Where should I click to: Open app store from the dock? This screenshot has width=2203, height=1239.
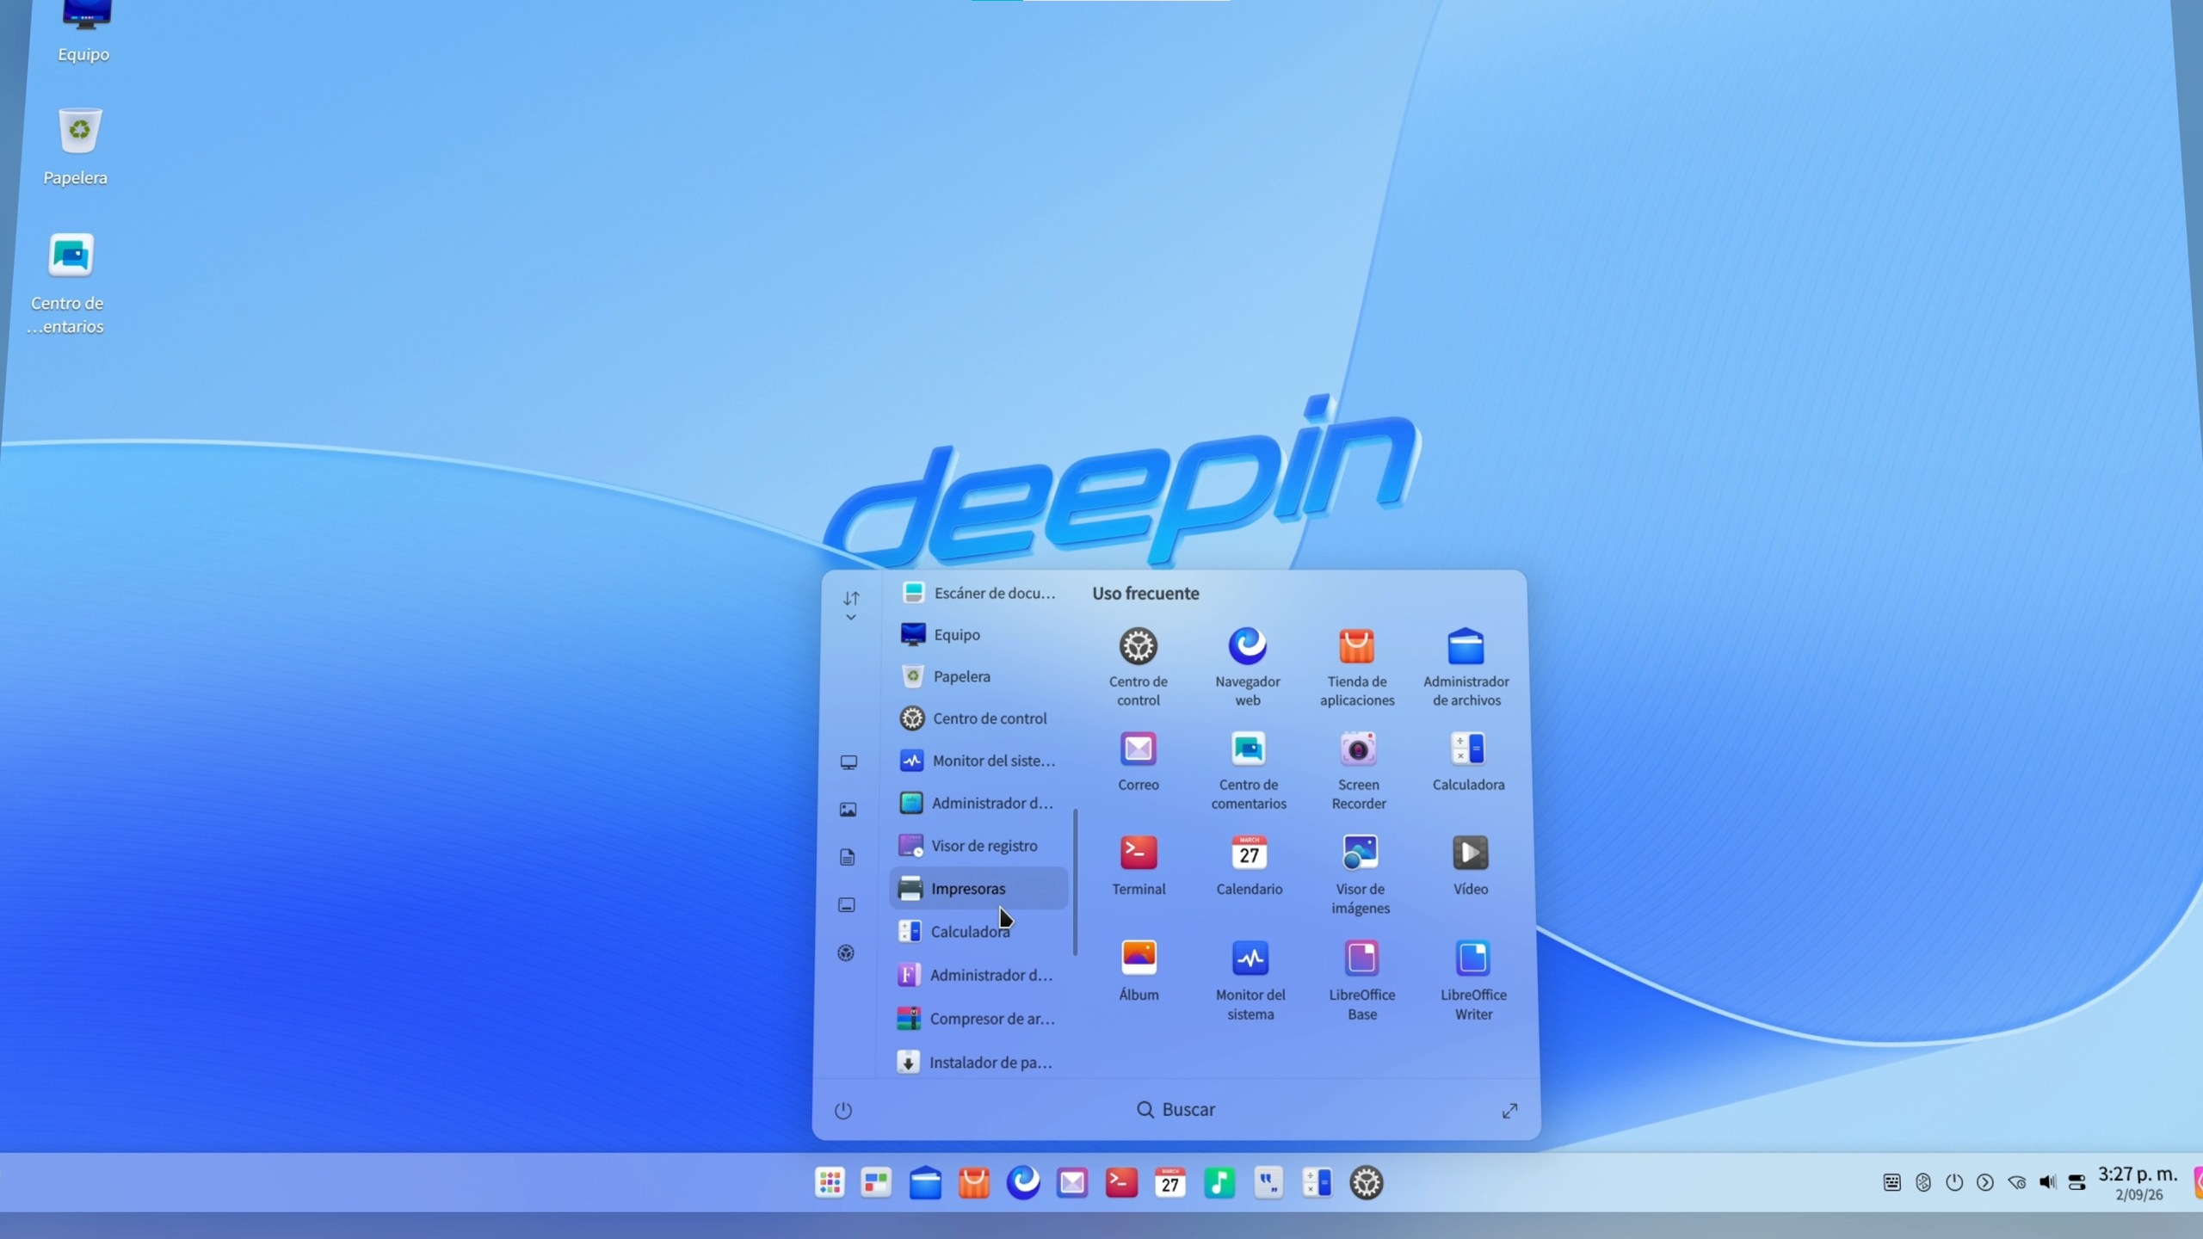[x=974, y=1183]
